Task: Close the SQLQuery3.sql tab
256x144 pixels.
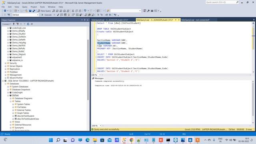Action: 179,20
